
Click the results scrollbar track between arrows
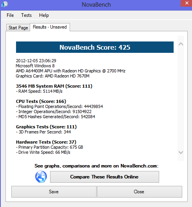181,98
